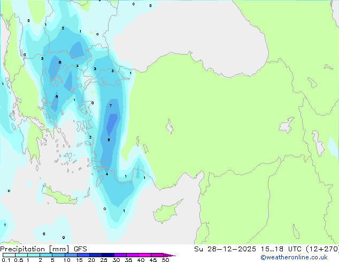Select the date 'Su 28-12-2025'
Image resolution: width=339 pixels, height=262 pixels.
(225, 249)
